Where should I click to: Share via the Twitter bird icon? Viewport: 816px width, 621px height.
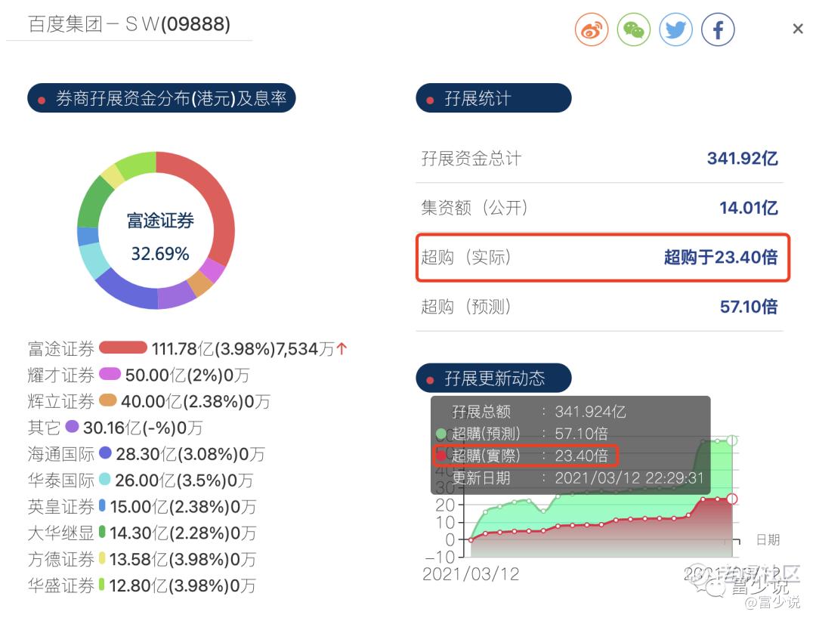676,29
